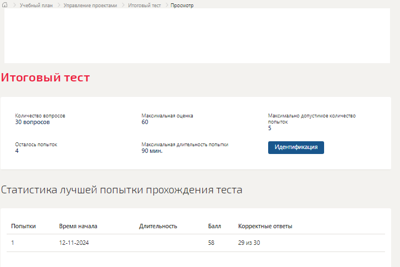The height and width of the screenshot is (267, 400).
Task: Click the Попытки column header
Action: point(23,226)
